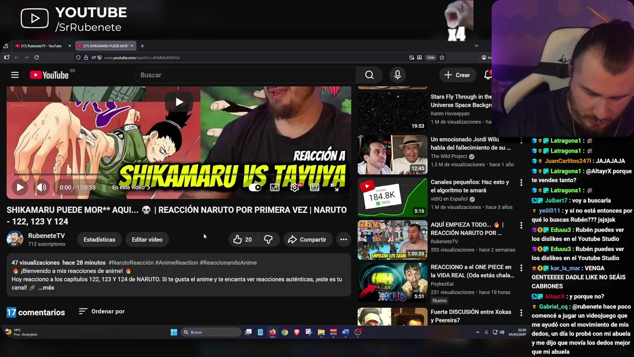Open Estadísticas for this video
Image resolution: width=634 pixels, height=357 pixels.
tap(99, 239)
